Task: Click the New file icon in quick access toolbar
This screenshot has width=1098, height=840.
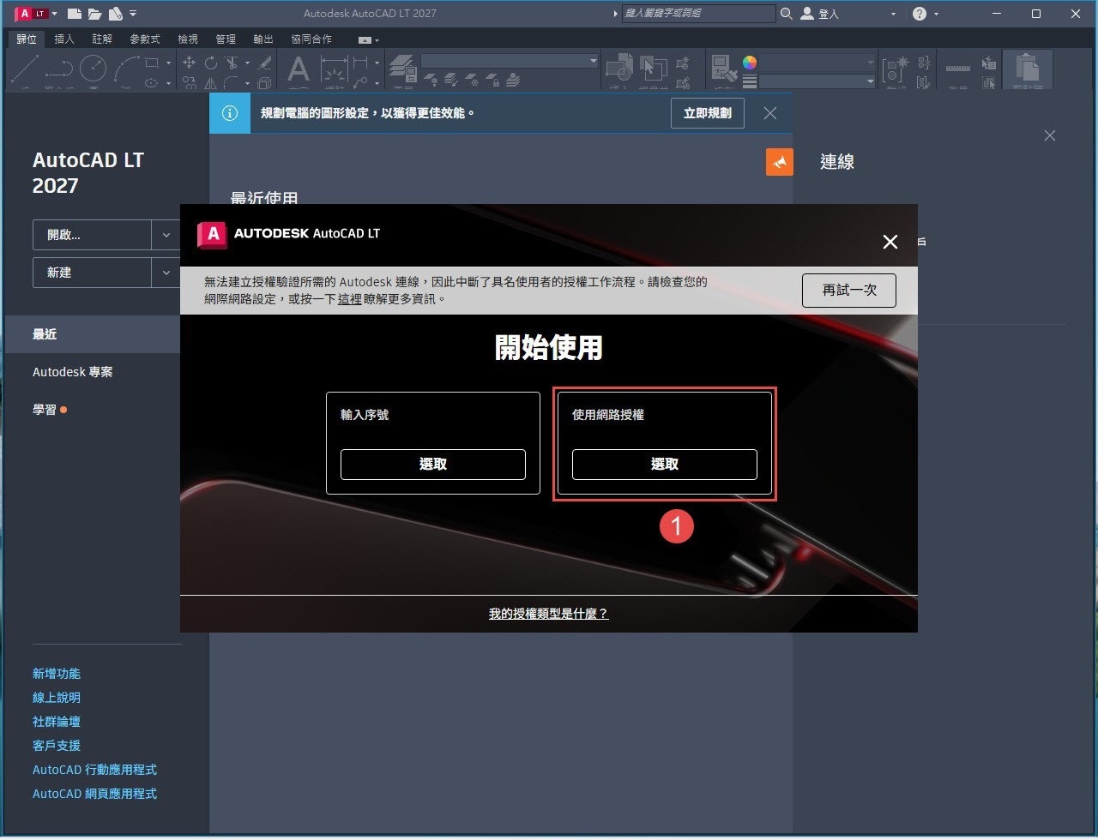Action: [75, 14]
